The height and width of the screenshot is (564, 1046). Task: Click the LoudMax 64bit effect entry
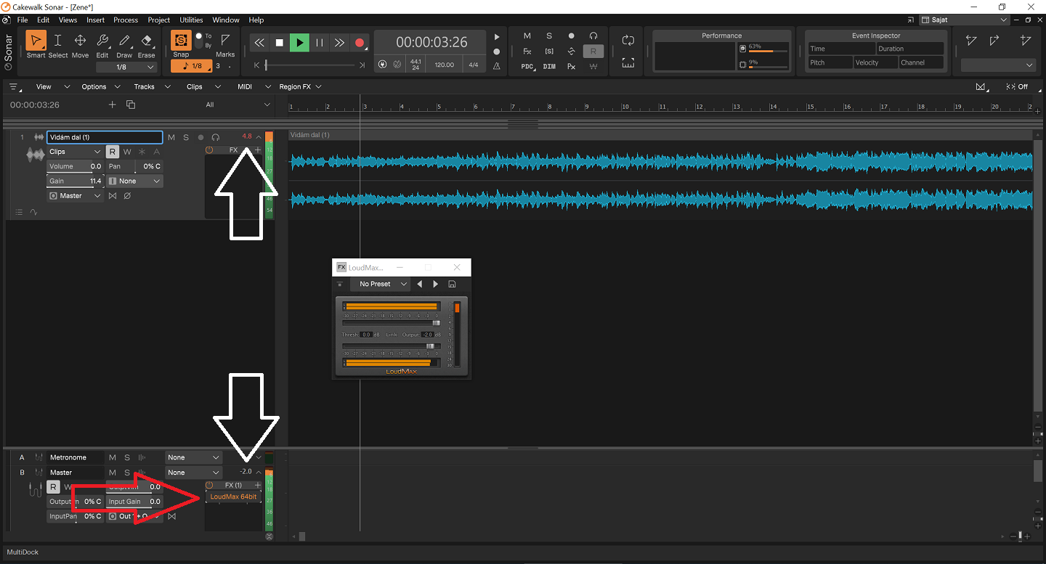(233, 497)
